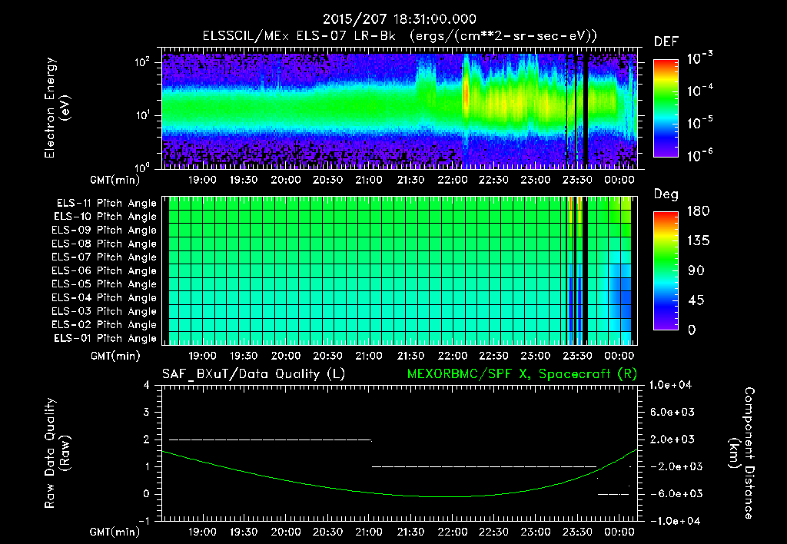Click the Deg color bar heading
Screen dimensions: 787x544
pyautogui.click(x=666, y=194)
